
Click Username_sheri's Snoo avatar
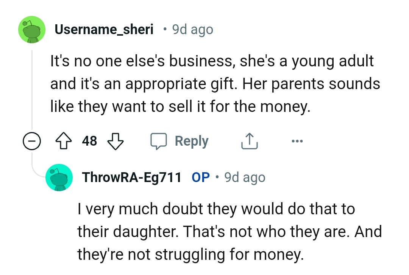pos(32,30)
